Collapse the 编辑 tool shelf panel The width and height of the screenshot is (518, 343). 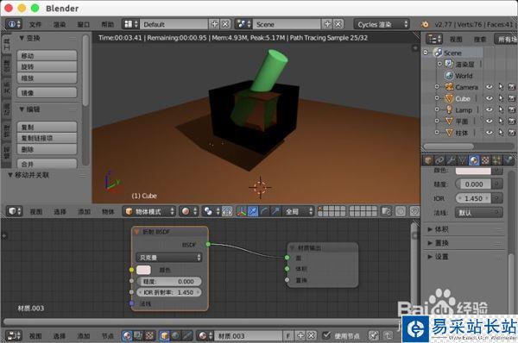(22, 109)
